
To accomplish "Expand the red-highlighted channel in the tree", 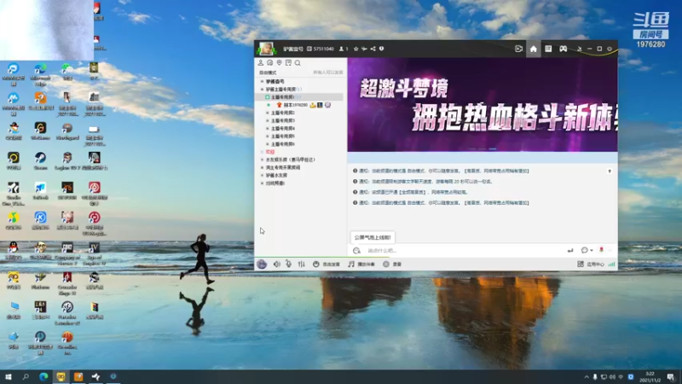I will click(262, 152).
